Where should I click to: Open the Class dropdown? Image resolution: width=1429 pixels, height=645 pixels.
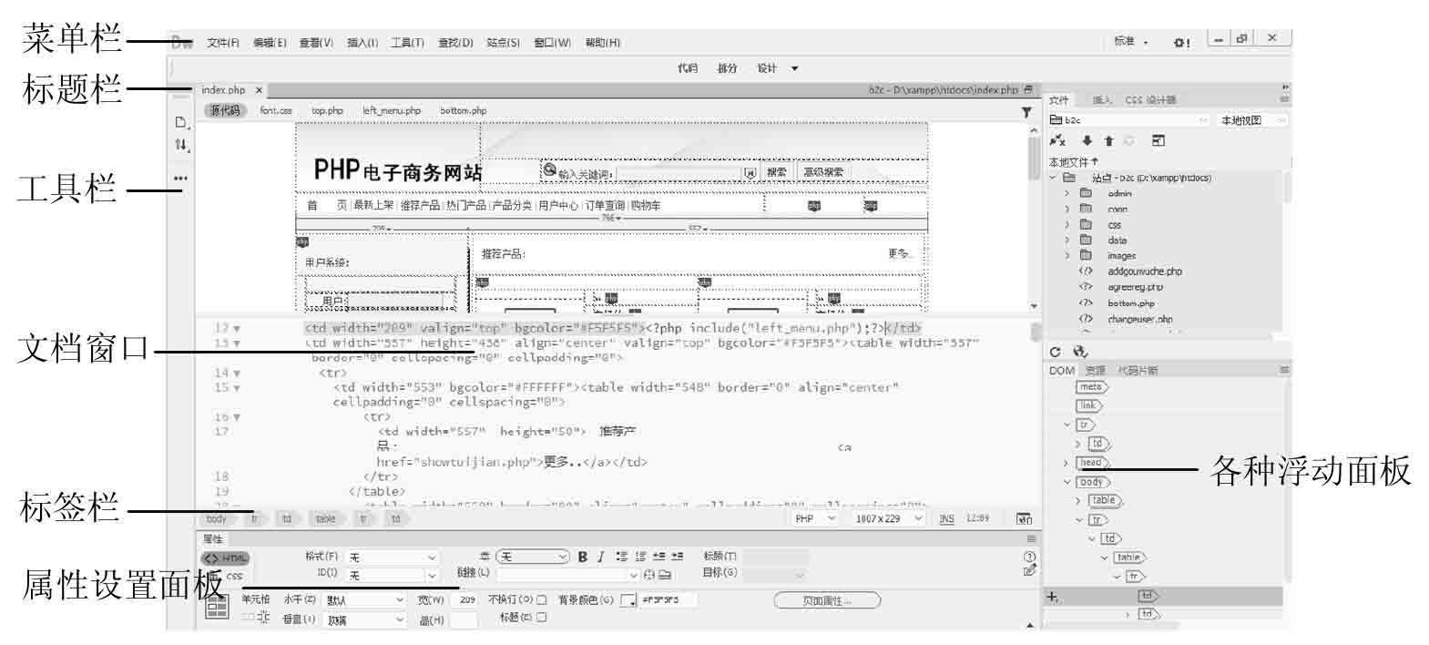pos(533,557)
